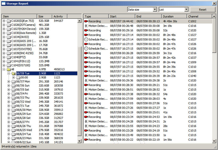
Task: Select the 08/6/30 Mon tree item
Action: [24, 110]
